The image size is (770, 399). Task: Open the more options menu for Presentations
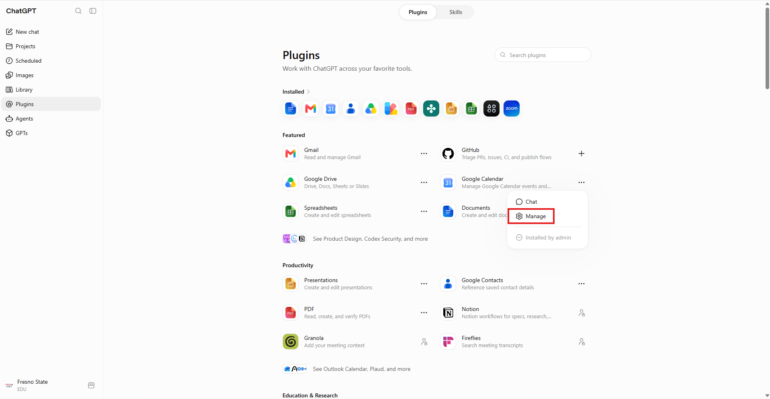pyautogui.click(x=424, y=284)
